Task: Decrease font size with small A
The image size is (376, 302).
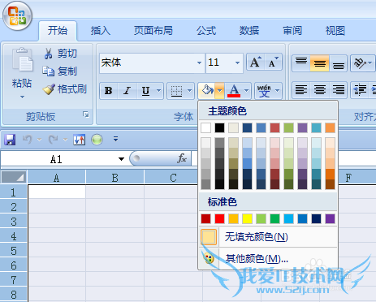Action: pos(273,63)
